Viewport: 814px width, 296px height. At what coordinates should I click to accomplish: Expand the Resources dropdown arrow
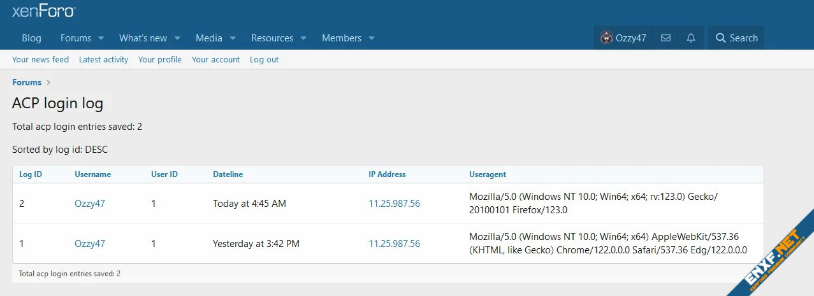click(303, 38)
